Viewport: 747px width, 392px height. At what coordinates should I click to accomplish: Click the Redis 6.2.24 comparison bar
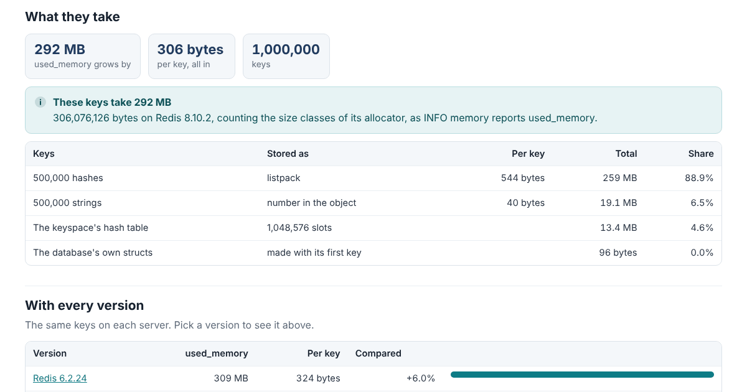coord(582,375)
